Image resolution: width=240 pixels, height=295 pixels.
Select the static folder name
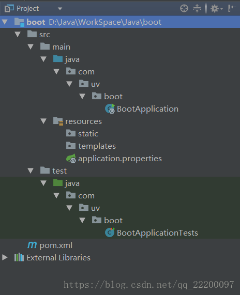[88, 134]
